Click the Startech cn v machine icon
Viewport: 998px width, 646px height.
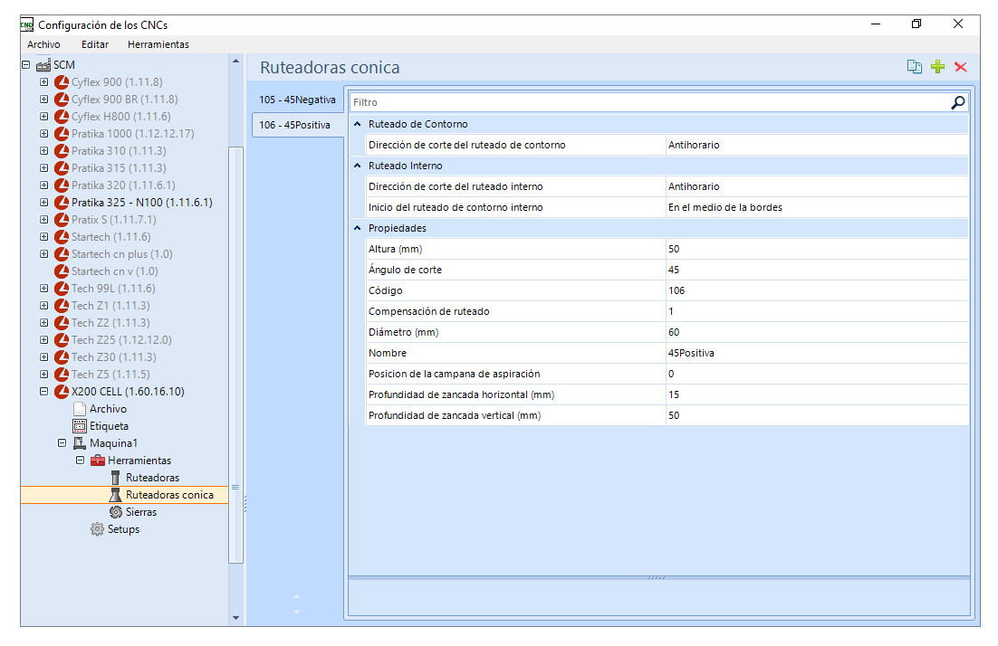62,271
